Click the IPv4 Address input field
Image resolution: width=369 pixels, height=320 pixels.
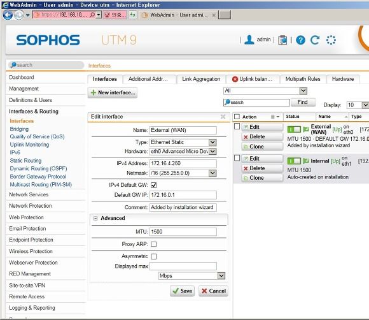pos(183,163)
